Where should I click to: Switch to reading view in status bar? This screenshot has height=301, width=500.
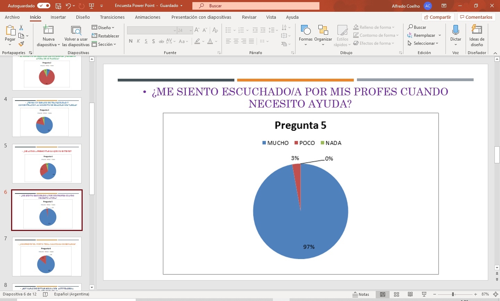pyautogui.click(x=410, y=294)
